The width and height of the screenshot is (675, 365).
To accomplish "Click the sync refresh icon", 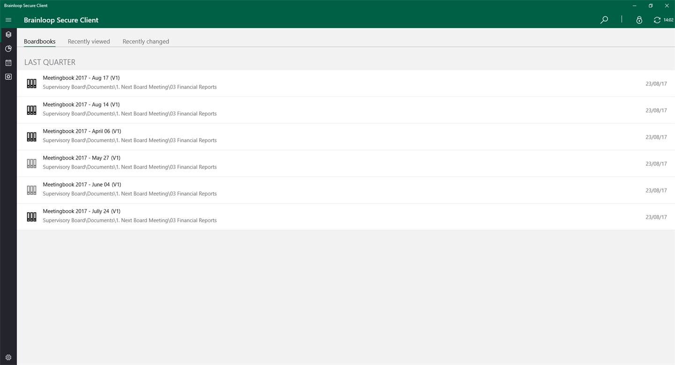I will click(x=657, y=20).
